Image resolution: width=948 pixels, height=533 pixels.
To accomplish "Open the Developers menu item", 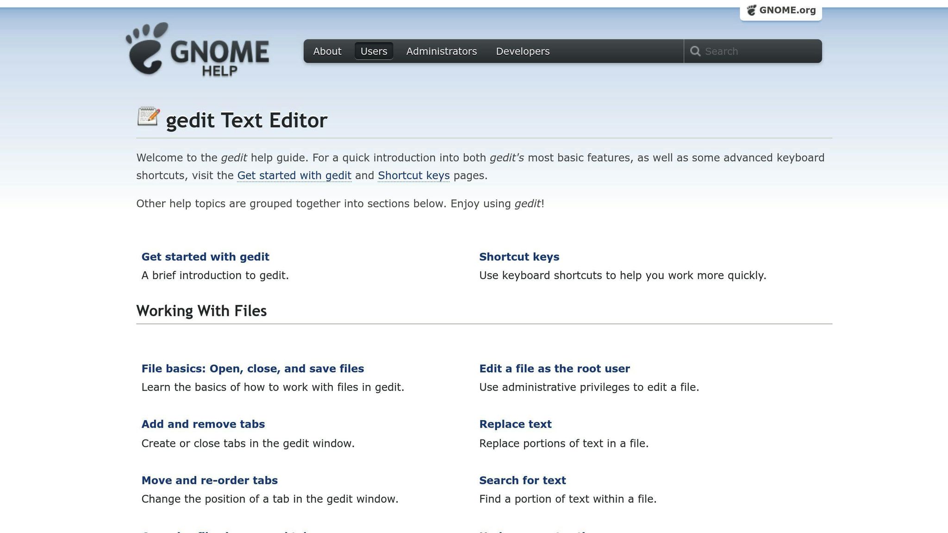I will (x=523, y=51).
